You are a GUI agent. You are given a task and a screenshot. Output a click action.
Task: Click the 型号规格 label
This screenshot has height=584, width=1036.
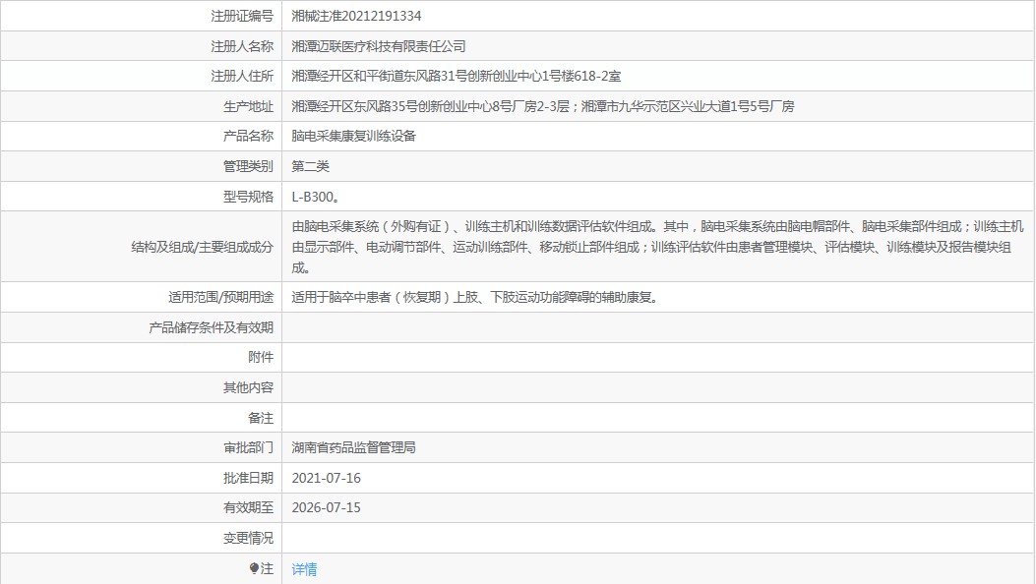pos(248,197)
